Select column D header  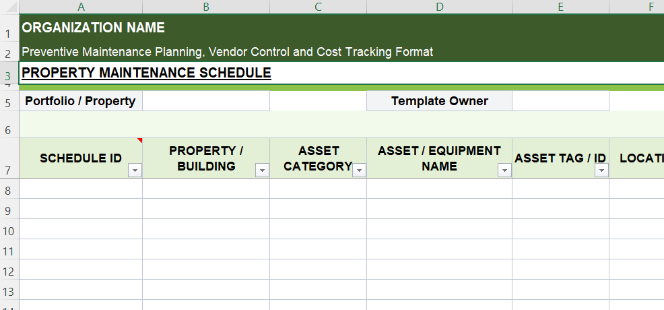439,7
